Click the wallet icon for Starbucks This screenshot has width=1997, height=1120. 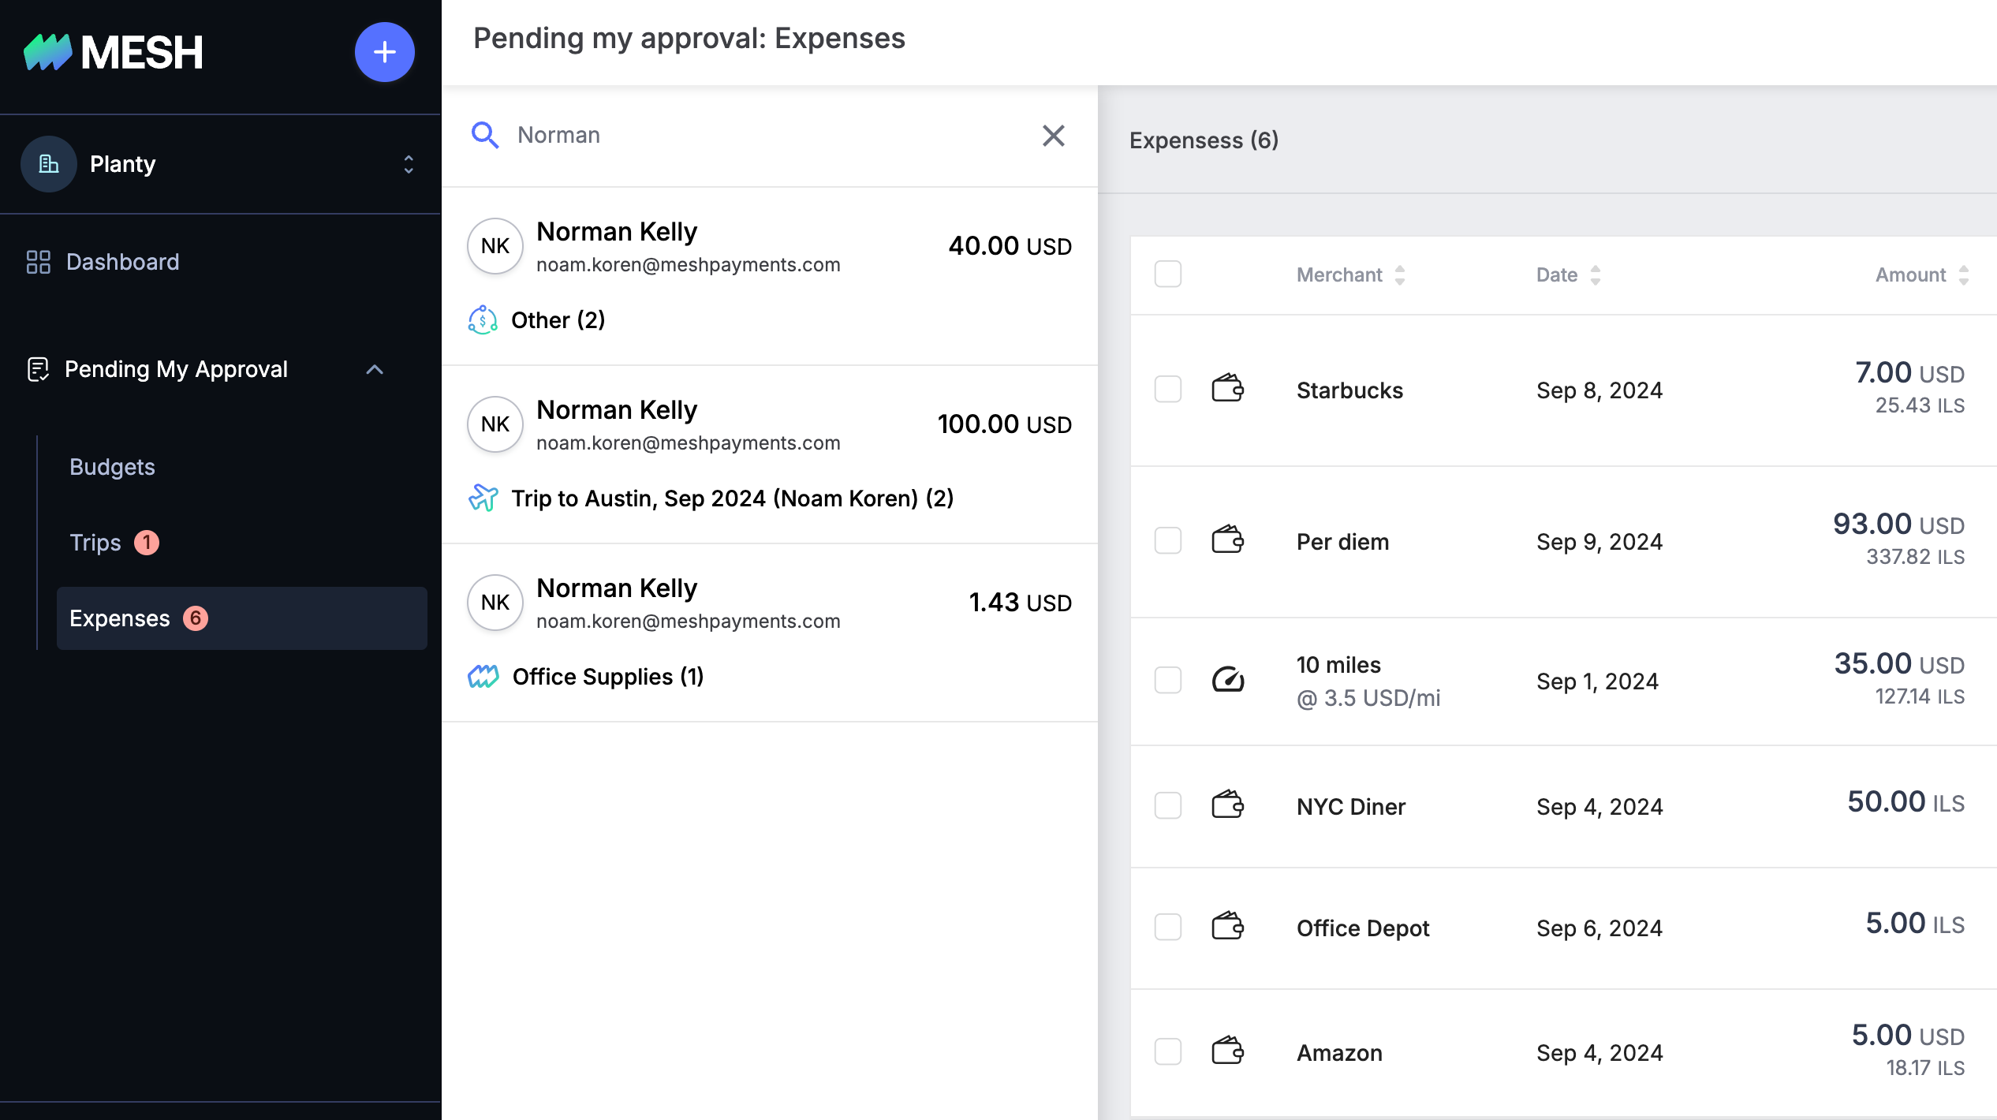point(1227,388)
